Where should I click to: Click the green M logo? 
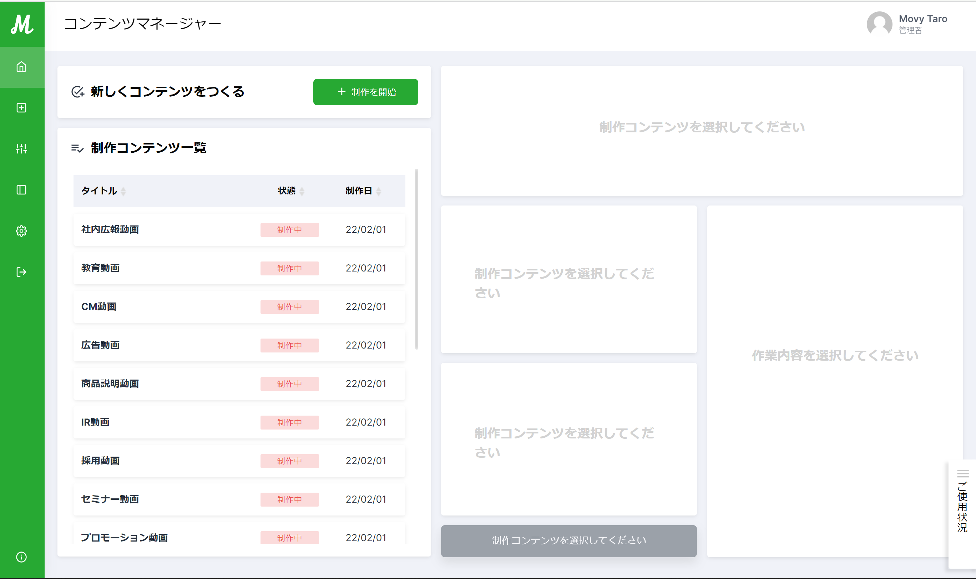click(x=22, y=24)
